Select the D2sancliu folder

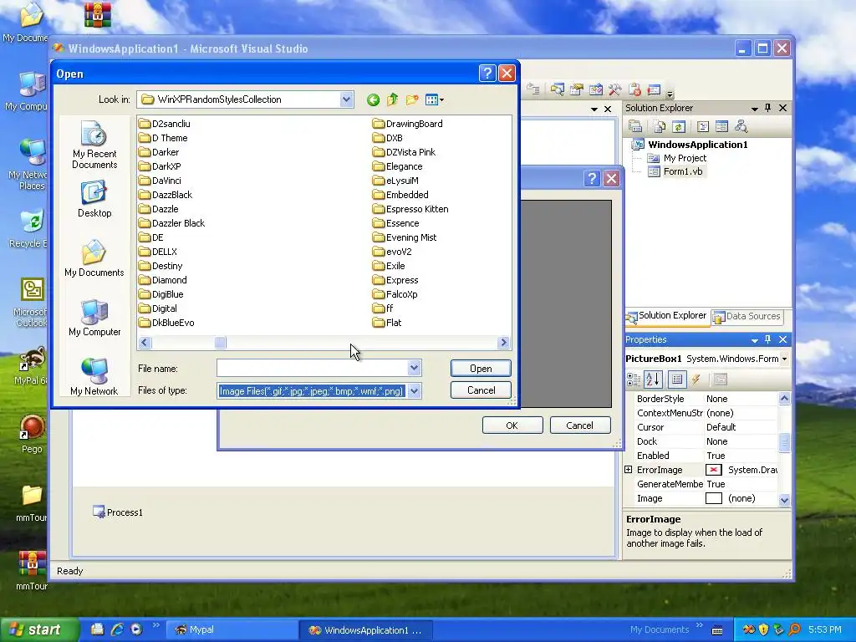click(x=165, y=124)
